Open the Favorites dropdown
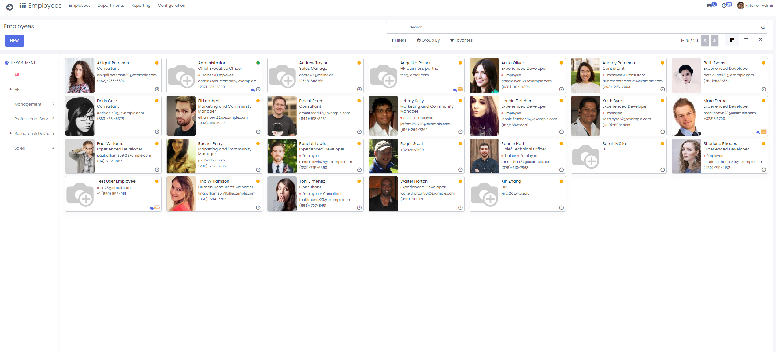776x352 pixels. [x=461, y=40]
